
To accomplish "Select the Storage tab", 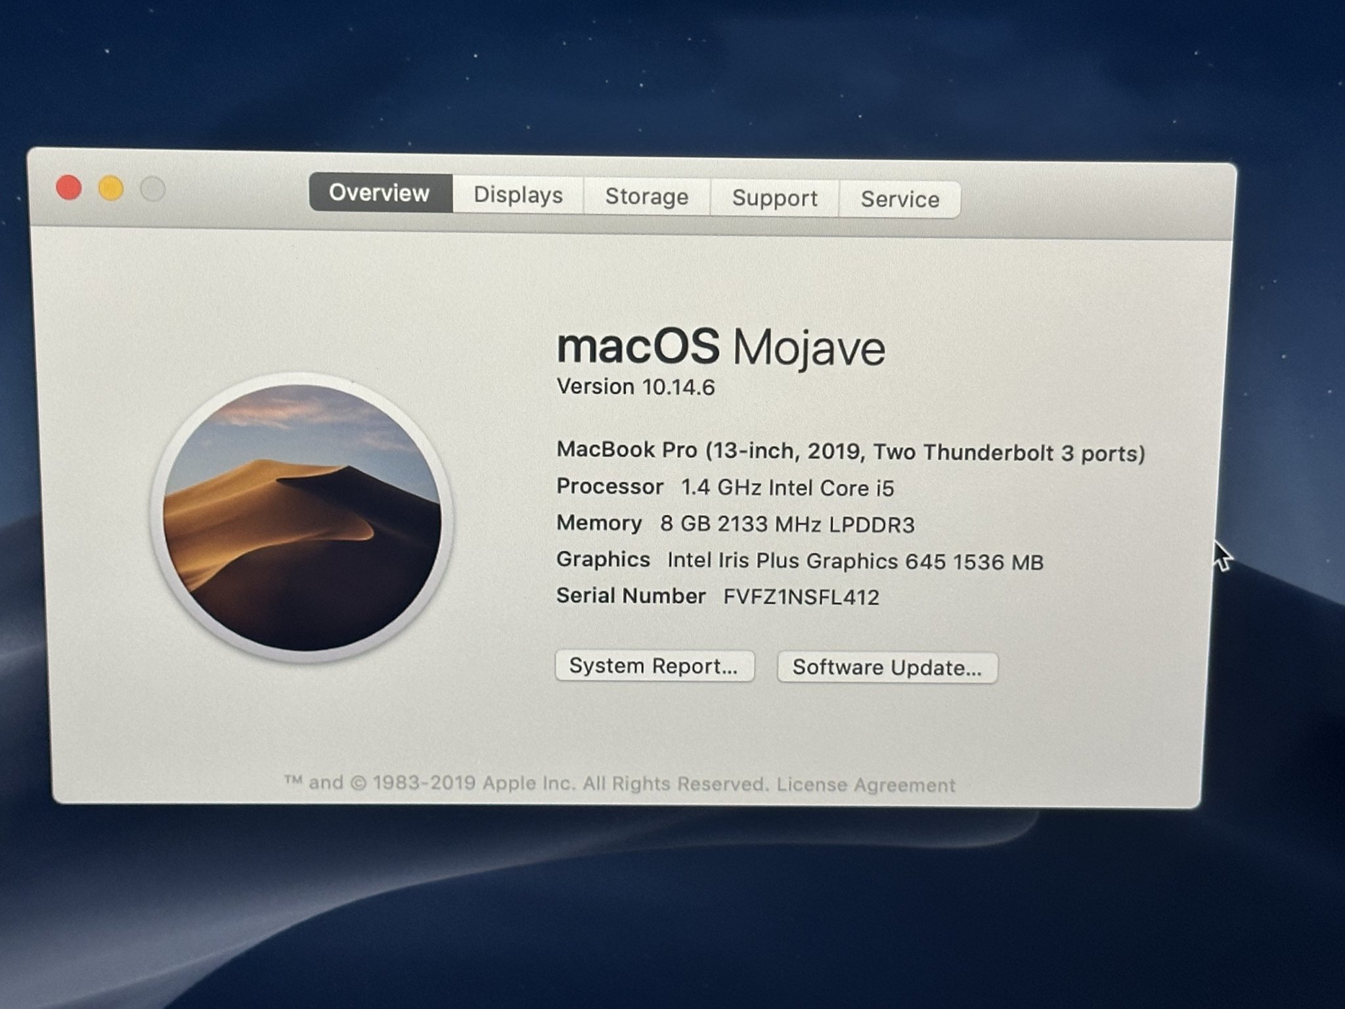I will click(646, 196).
